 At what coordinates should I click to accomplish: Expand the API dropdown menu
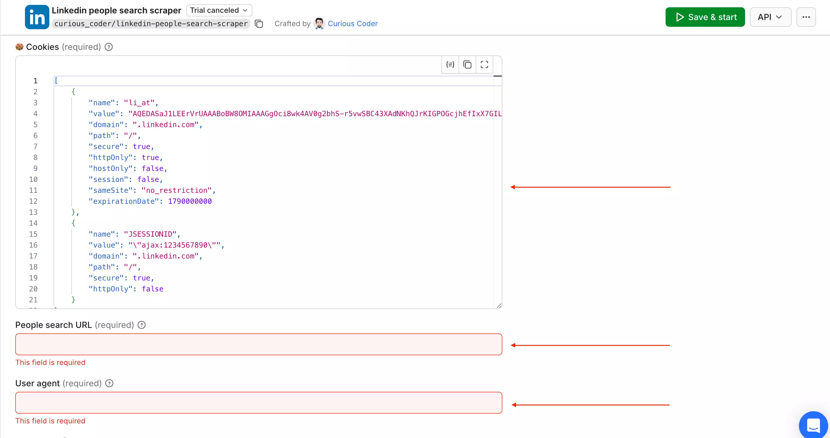click(770, 17)
